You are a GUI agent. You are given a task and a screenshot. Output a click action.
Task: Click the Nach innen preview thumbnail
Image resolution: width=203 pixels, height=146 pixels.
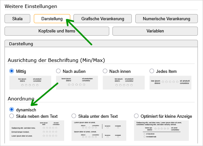(124, 82)
